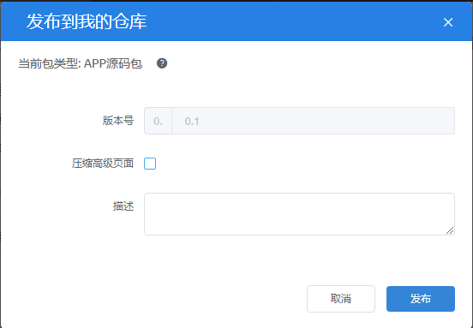Image resolution: width=473 pixels, height=328 pixels.
Task: Close the 发布到我的仓库 dialog
Action: (448, 22)
